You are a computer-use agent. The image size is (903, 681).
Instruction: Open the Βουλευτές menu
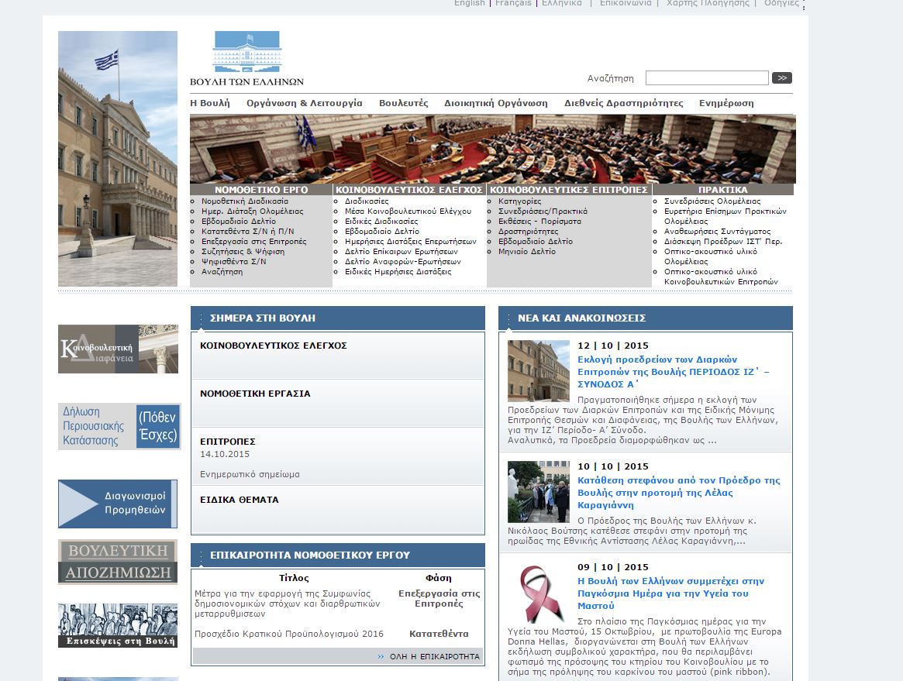[x=403, y=103]
